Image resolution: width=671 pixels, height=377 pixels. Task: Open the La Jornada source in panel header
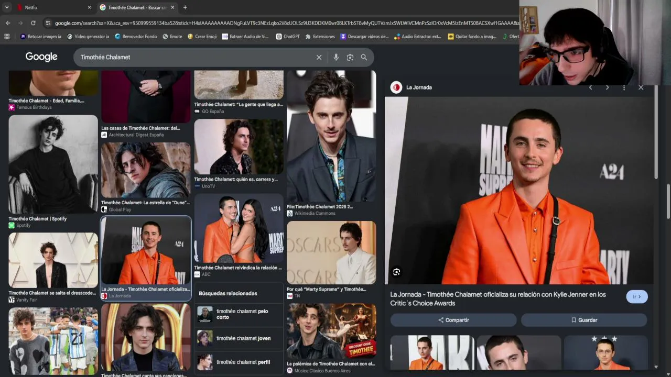[411, 87]
